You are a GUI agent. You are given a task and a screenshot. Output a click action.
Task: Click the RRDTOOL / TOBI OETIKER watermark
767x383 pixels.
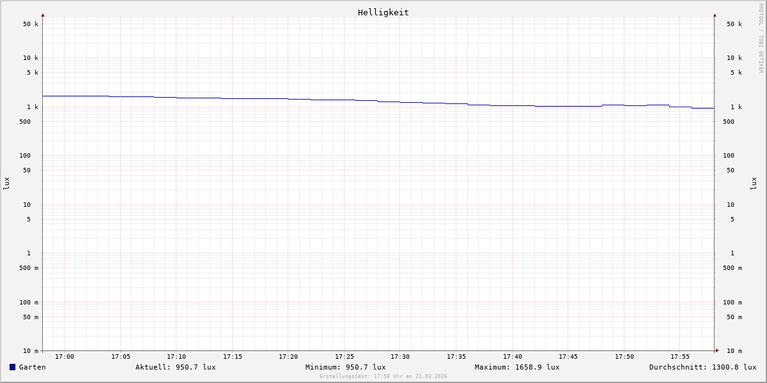(x=761, y=38)
